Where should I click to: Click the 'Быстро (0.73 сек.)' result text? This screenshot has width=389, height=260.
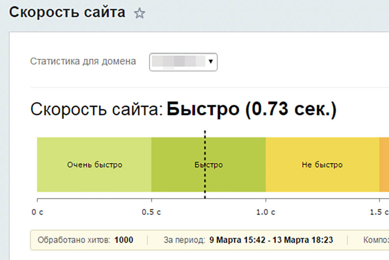252,109
